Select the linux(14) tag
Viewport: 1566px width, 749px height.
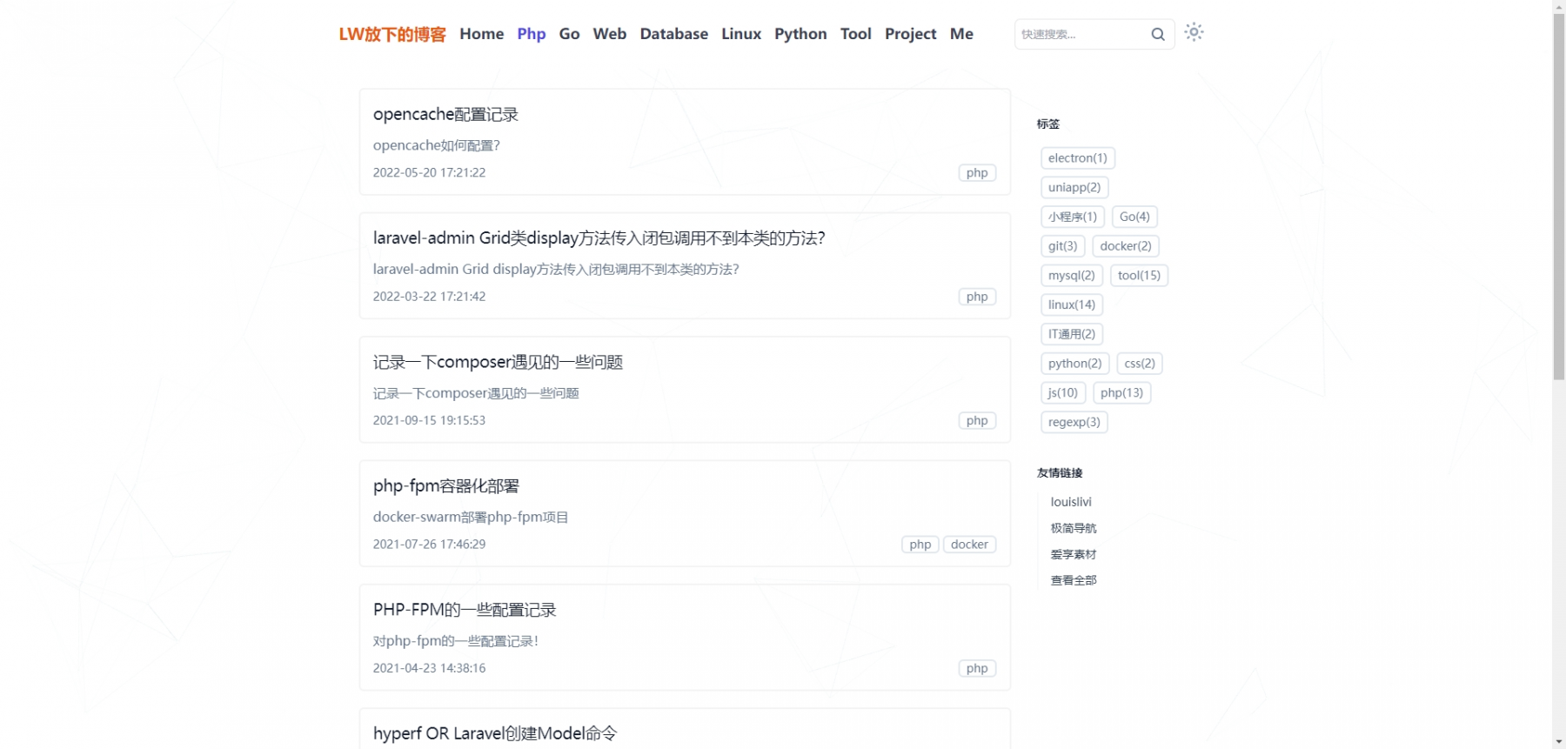1072,304
